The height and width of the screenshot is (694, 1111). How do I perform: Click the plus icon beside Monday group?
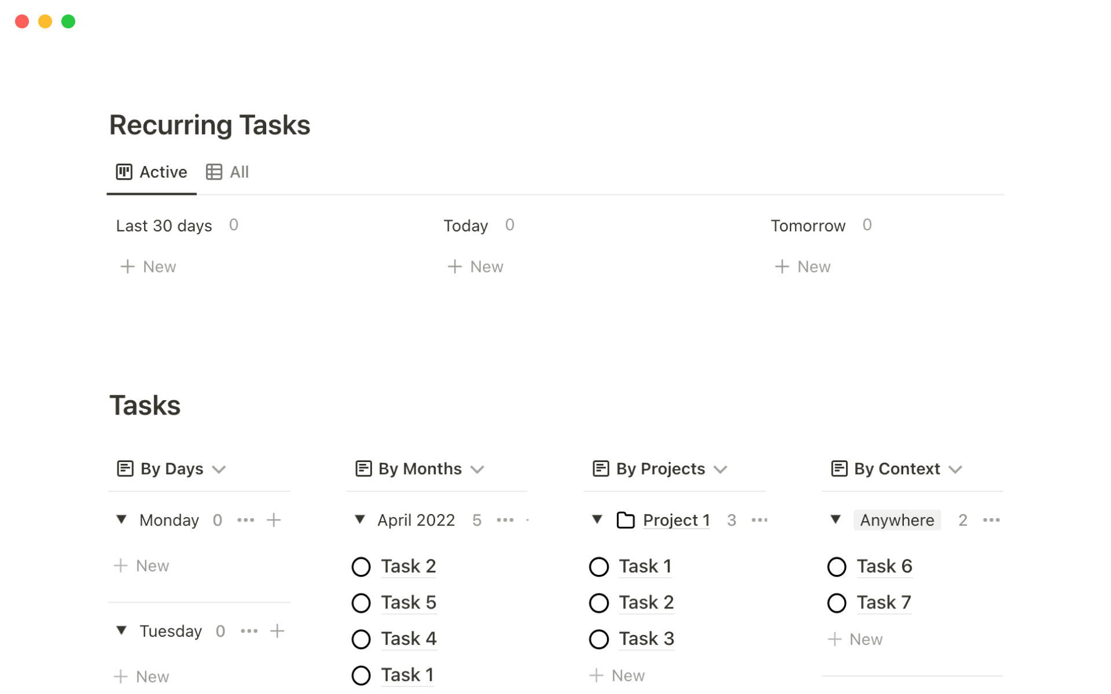[274, 520]
